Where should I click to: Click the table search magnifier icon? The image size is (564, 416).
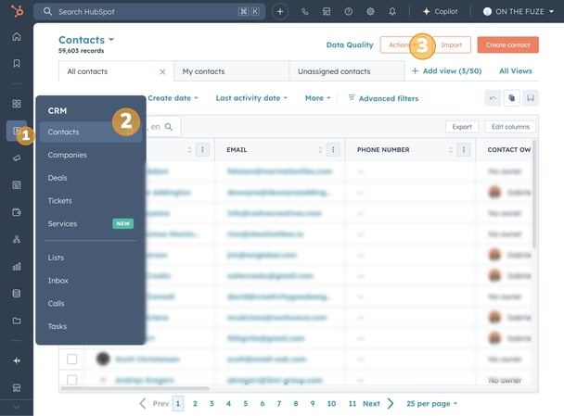pyautogui.click(x=168, y=127)
